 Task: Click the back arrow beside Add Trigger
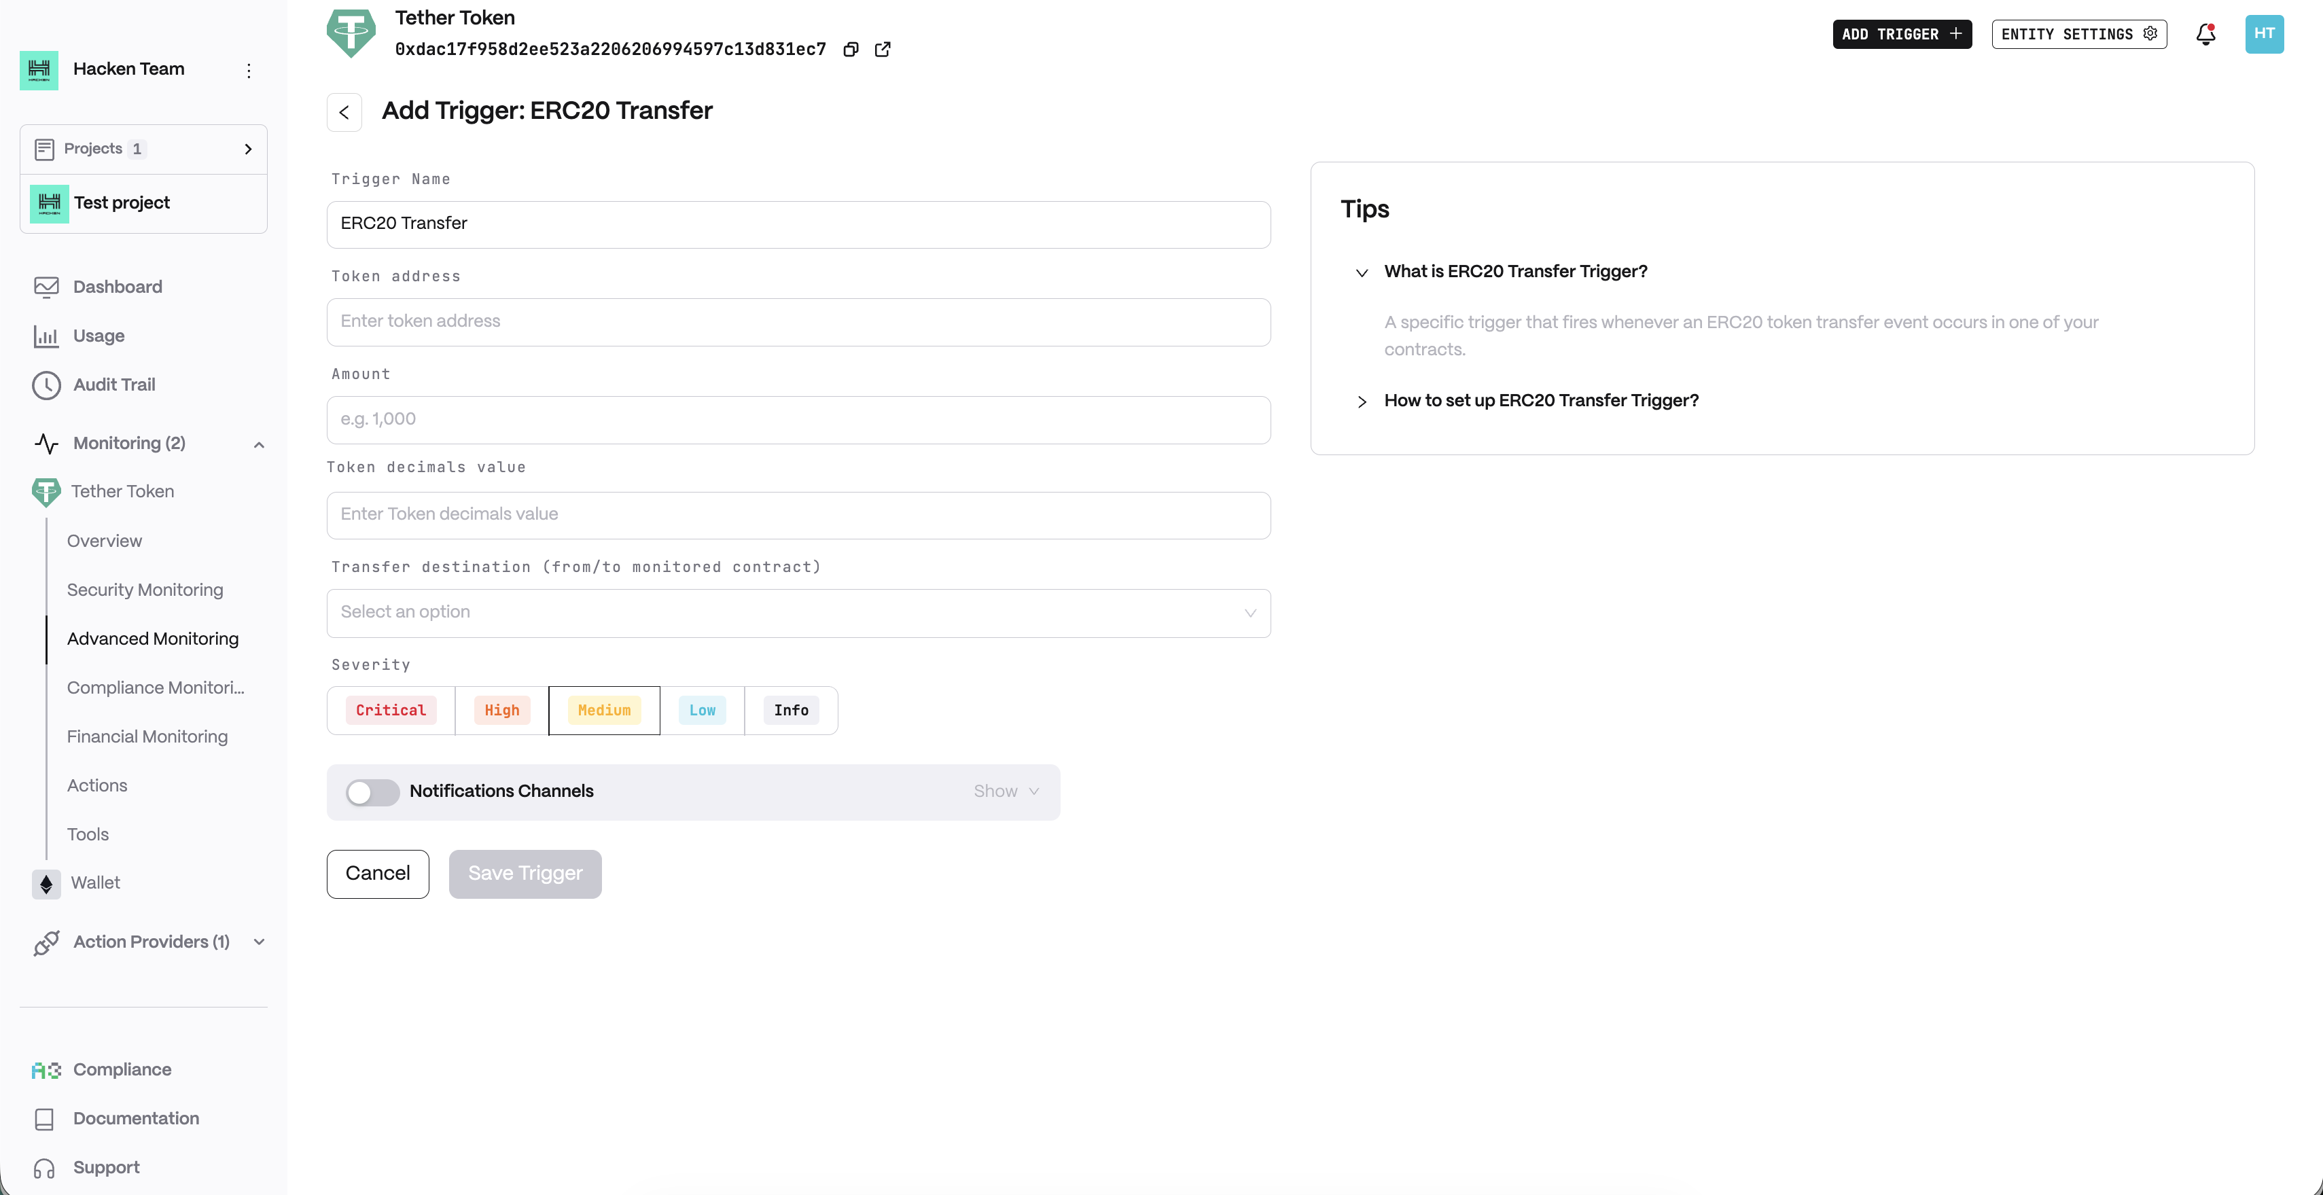pyautogui.click(x=344, y=113)
